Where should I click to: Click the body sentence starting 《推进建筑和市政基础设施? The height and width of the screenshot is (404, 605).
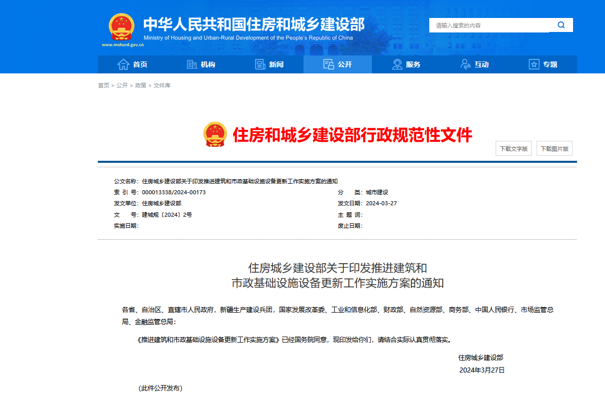pyautogui.click(x=294, y=340)
